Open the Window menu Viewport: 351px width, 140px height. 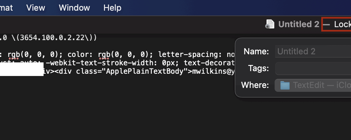tap(74, 8)
